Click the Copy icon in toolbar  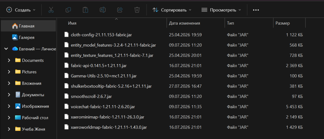click(x=68, y=10)
